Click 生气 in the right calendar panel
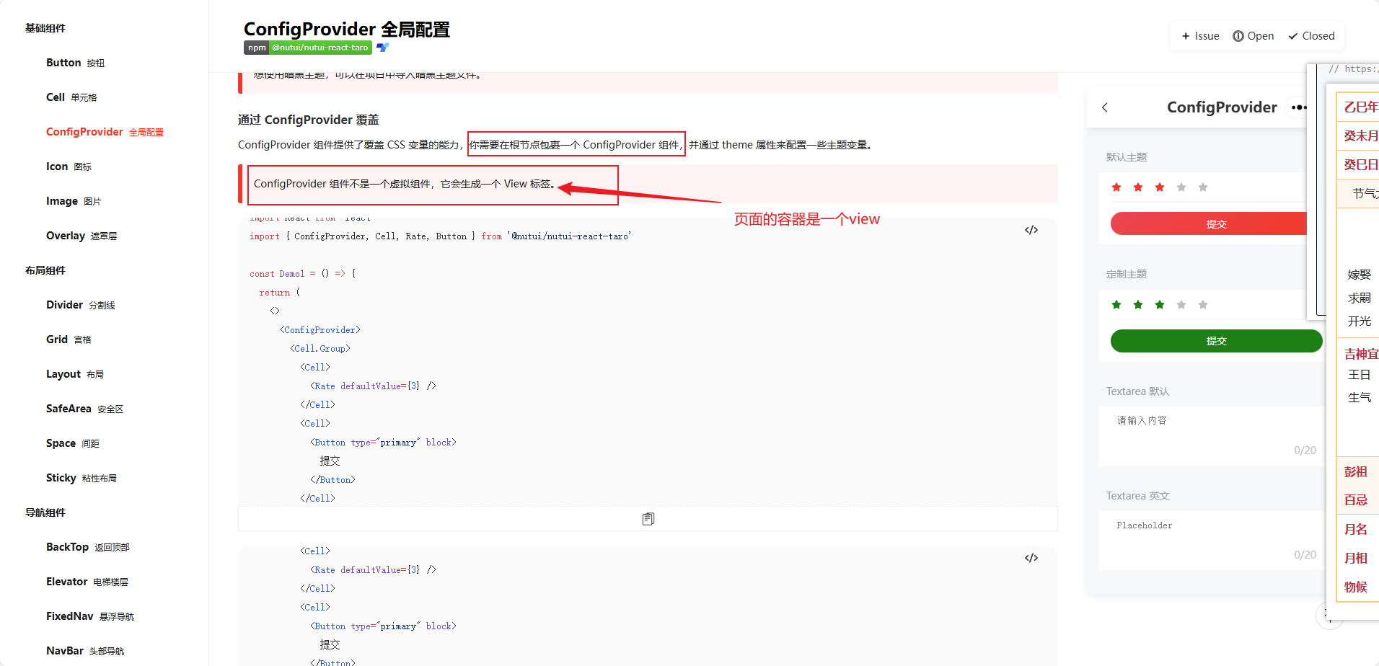Screen dimensions: 1379x666 click(x=1360, y=397)
